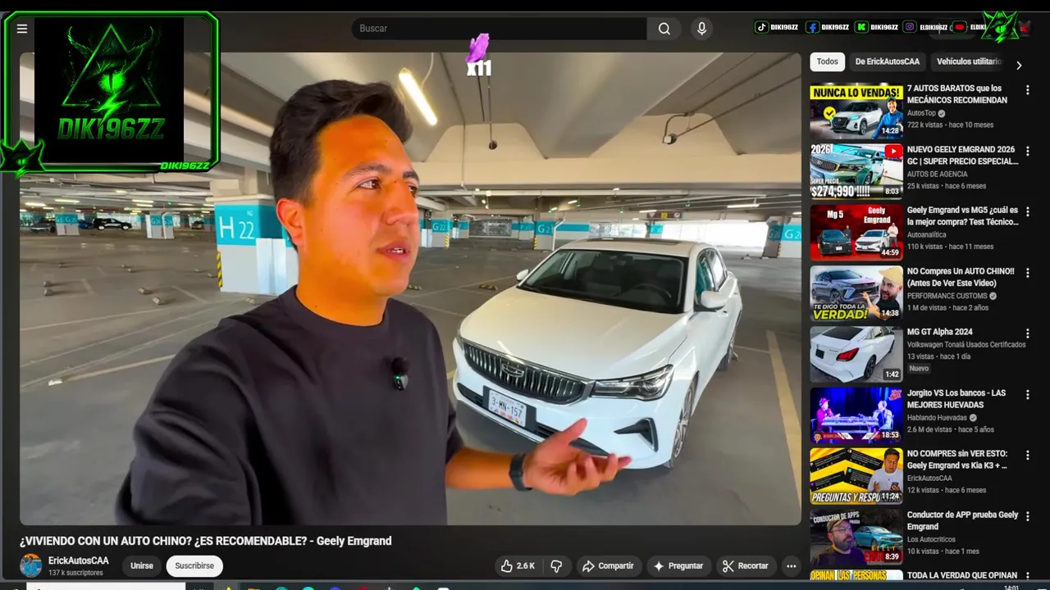Open the YouTube hamburger guide menu
1050x590 pixels.
(x=22, y=29)
